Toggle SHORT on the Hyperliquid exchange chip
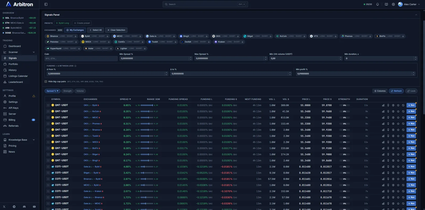This screenshot has height=210, width=425. [73, 49]
